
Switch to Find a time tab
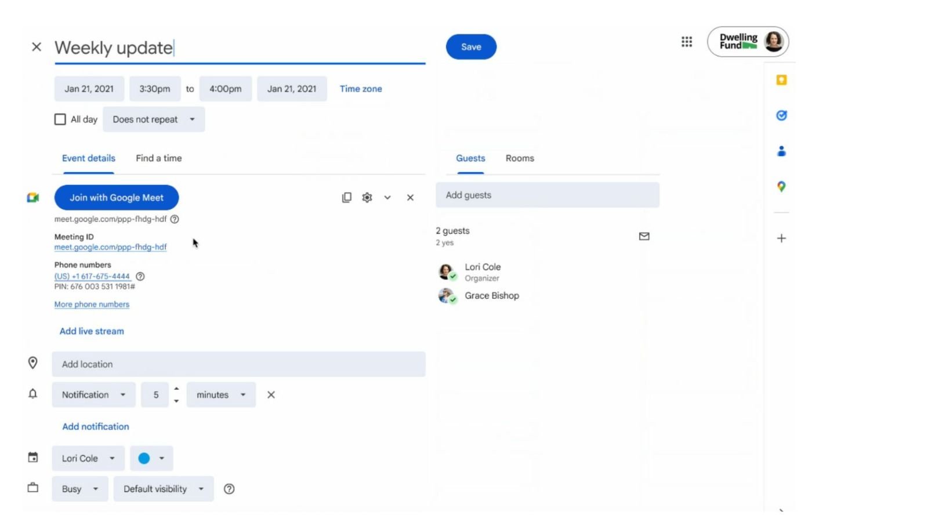[x=159, y=158]
